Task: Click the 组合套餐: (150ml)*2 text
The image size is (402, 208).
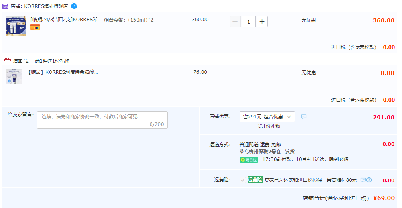Action: tap(129, 20)
